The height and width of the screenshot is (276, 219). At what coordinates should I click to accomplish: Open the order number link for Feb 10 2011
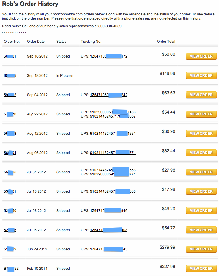pos(11,269)
